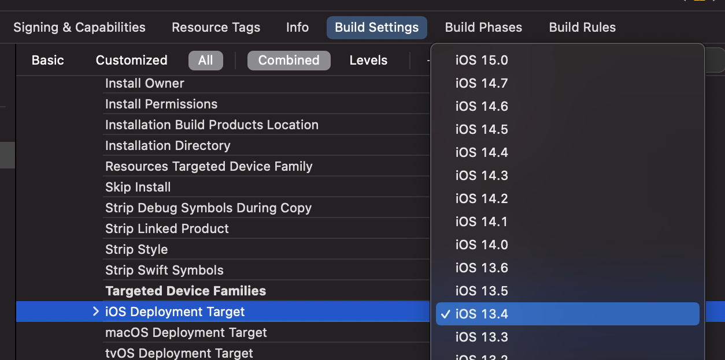The image size is (725, 360).
Task: Switch to Levels view mode
Action: [x=368, y=60]
